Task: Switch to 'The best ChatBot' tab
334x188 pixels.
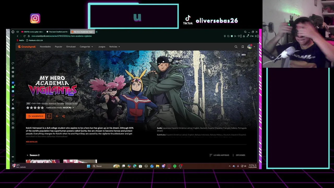Action: [x=57, y=32]
